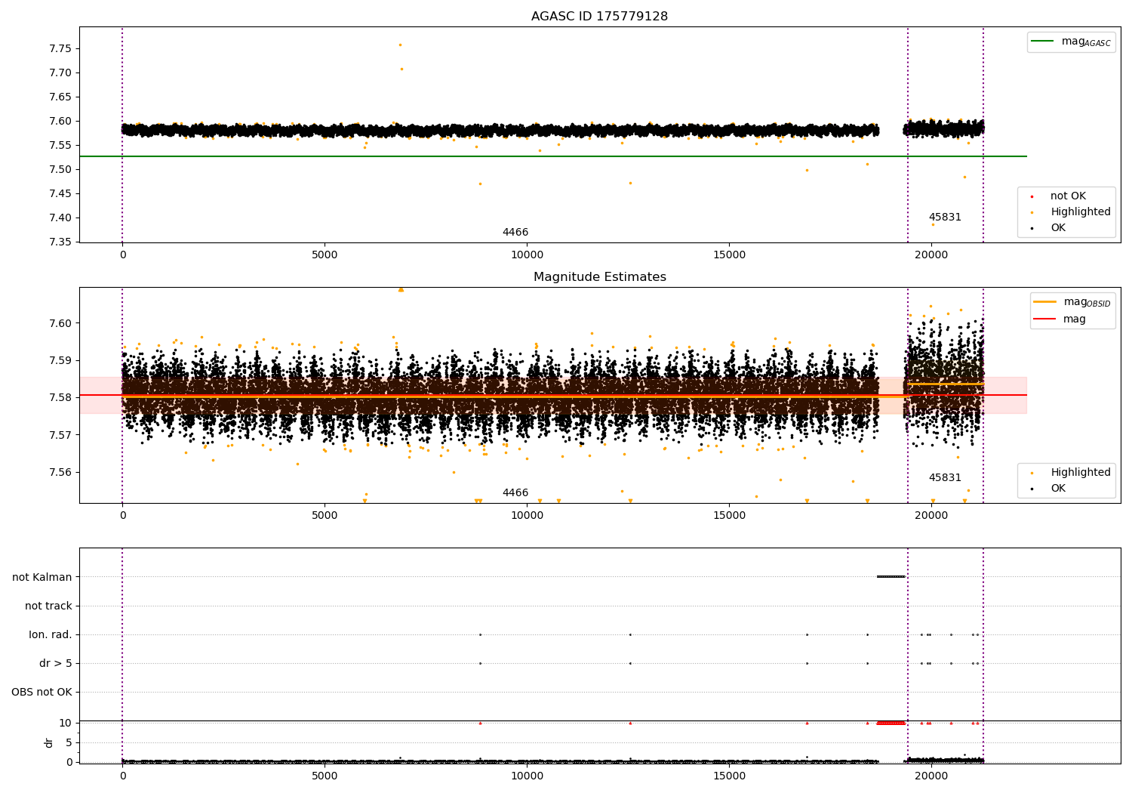The image size is (1132, 793).
Task: Click the orange outlier point at the 7.40 level in the top plot
Action: (x=933, y=224)
